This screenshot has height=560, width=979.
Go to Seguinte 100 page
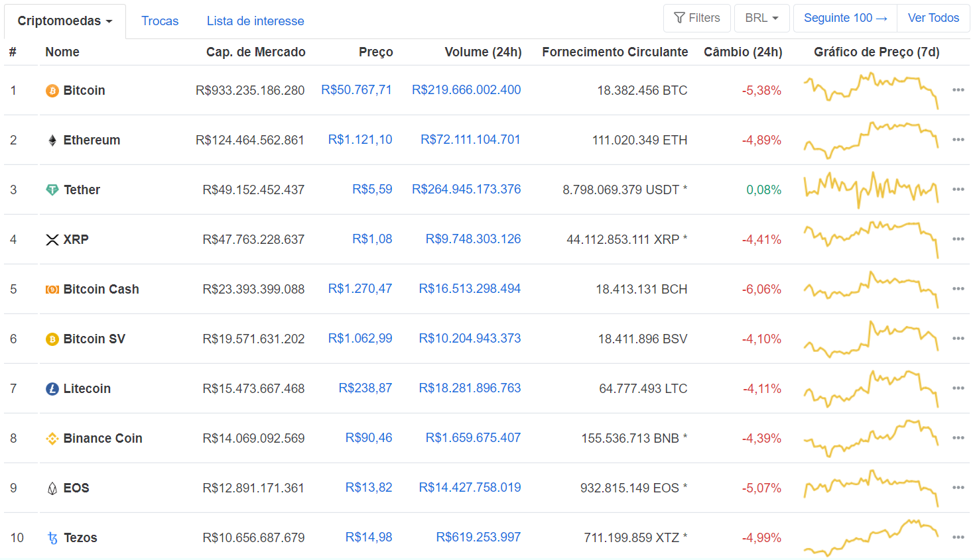tap(845, 18)
